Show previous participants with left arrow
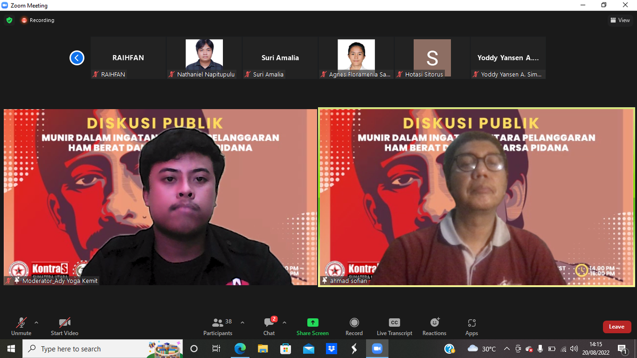Image resolution: width=637 pixels, height=358 pixels. [x=77, y=58]
